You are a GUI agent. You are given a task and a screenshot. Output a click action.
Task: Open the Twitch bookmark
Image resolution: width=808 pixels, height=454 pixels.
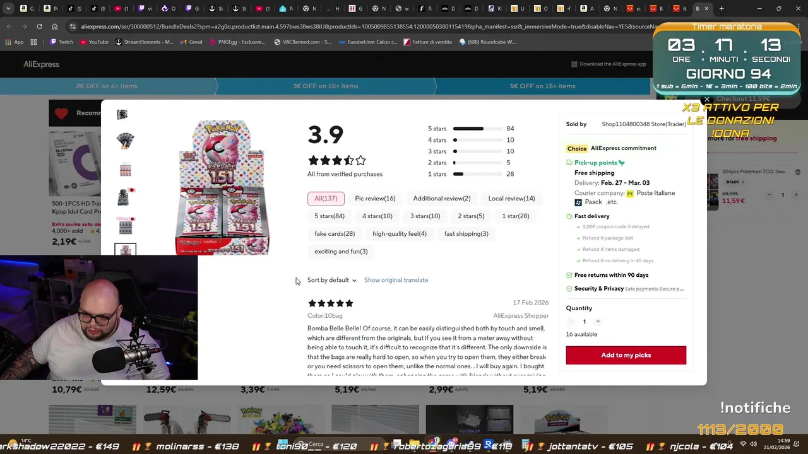pyautogui.click(x=61, y=42)
